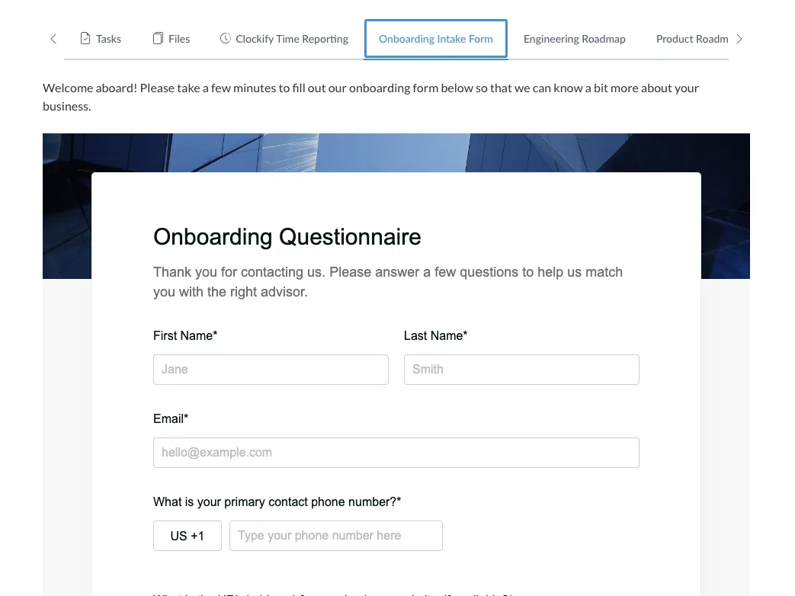Click into the Last Name field
This screenshot has height=596, width=795.
point(521,370)
